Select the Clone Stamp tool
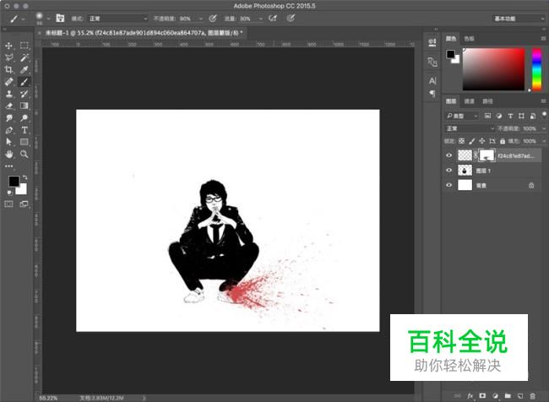 (8, 94)
